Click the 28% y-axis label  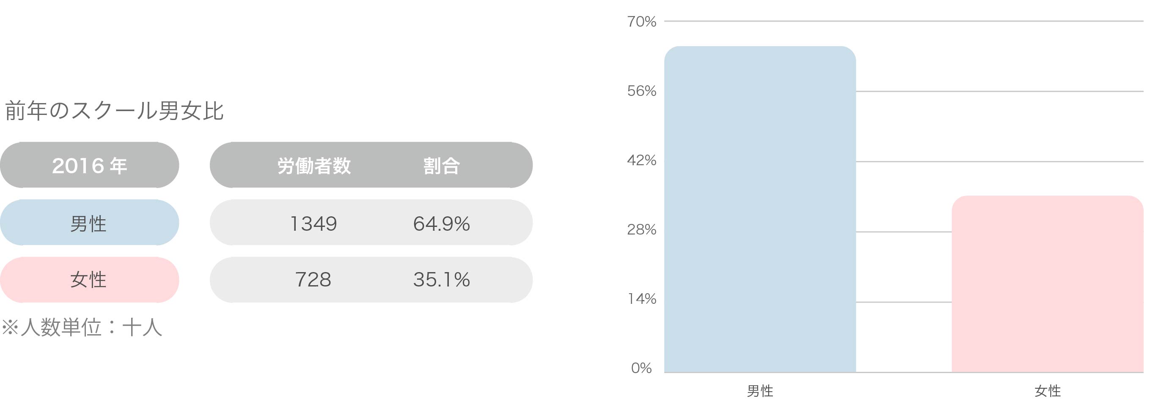click(641, 229)
